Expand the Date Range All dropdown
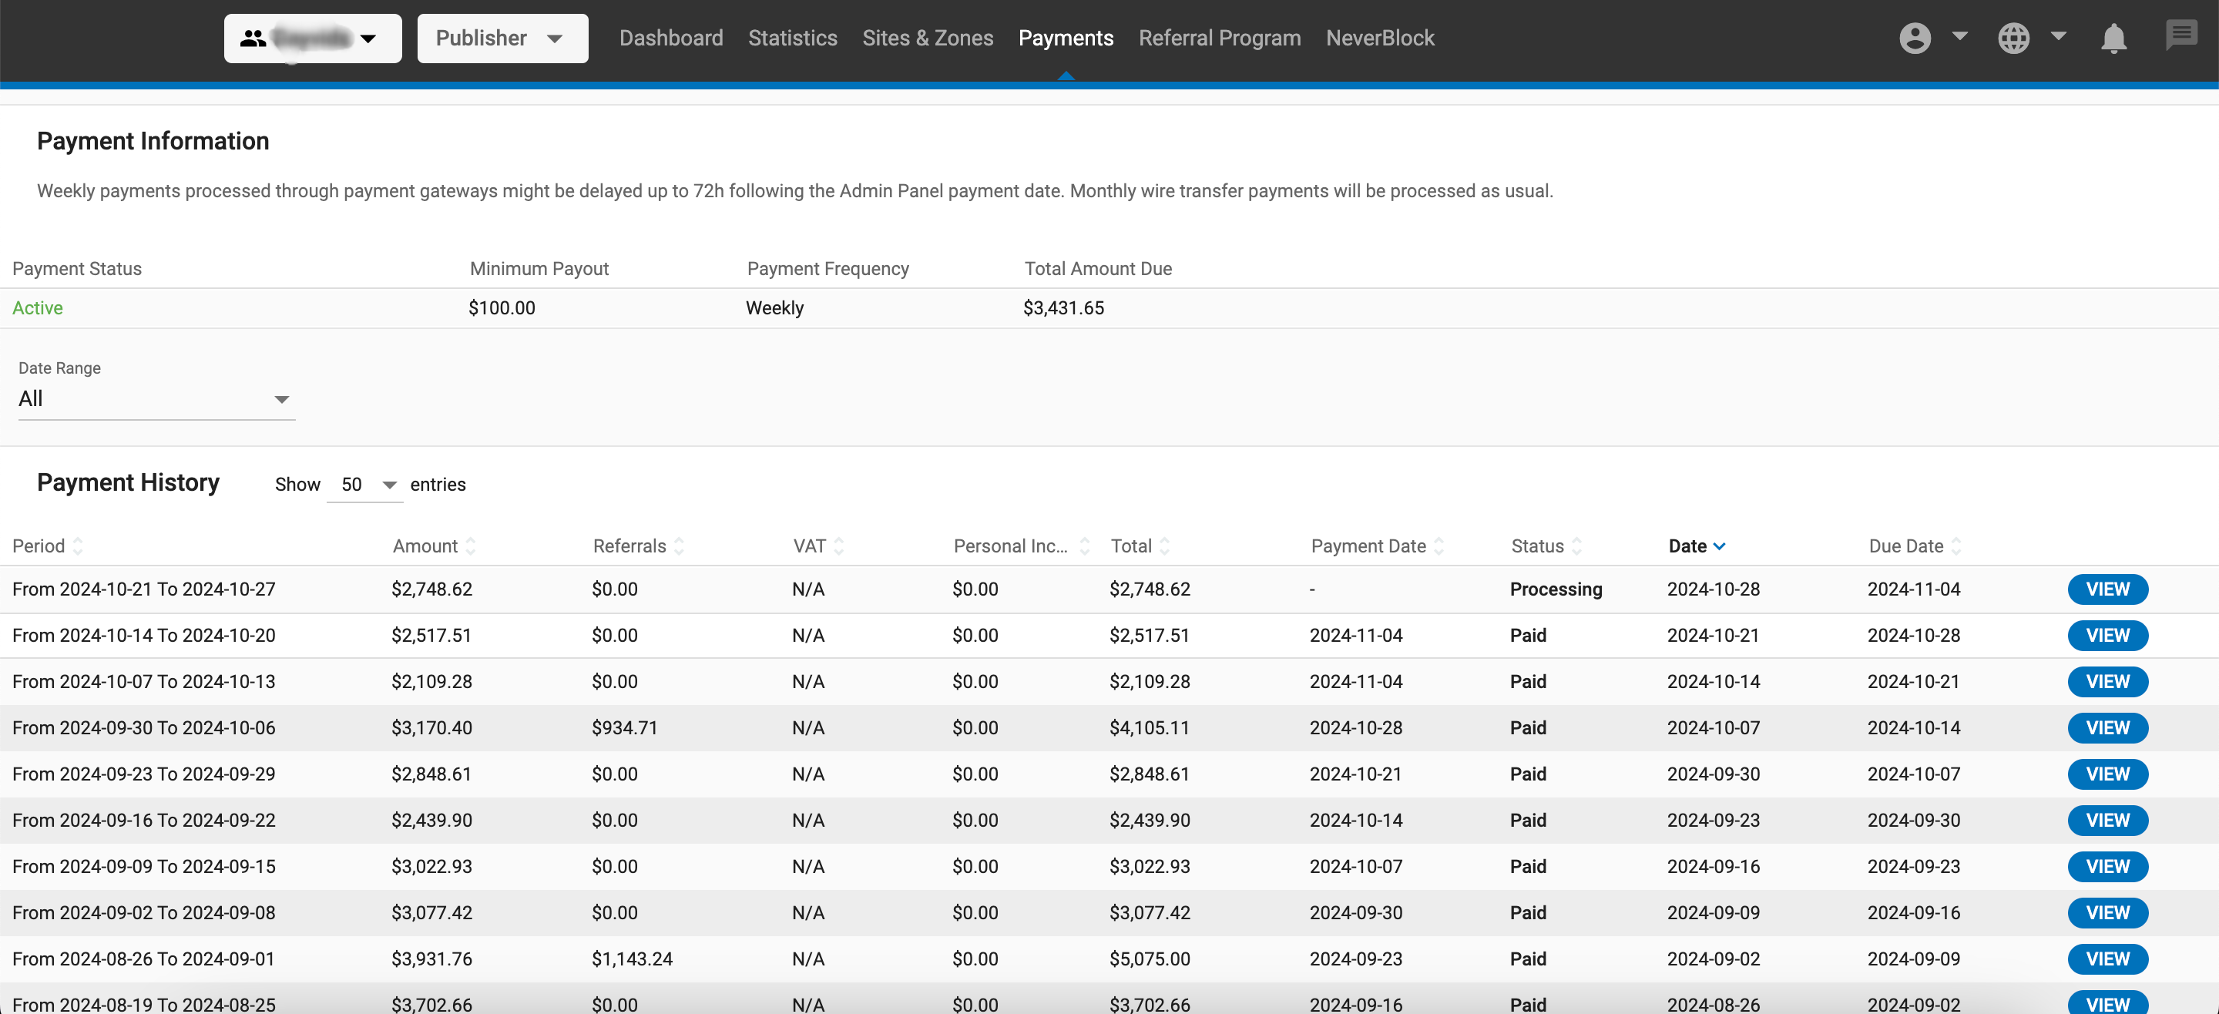Viewport: 2219px width, 1014px height. [156, 399]
